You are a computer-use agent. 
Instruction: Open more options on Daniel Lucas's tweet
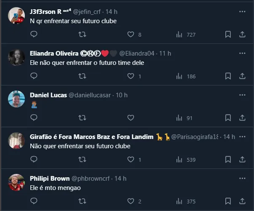pos(242,95)
